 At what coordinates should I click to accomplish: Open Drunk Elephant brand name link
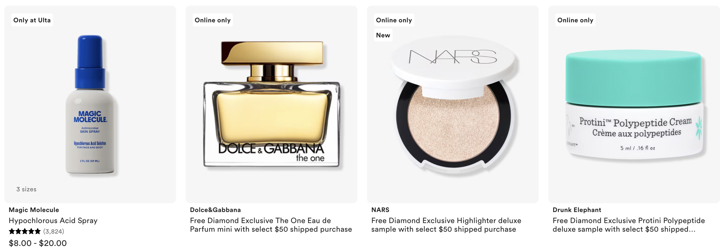click(577, 210)
